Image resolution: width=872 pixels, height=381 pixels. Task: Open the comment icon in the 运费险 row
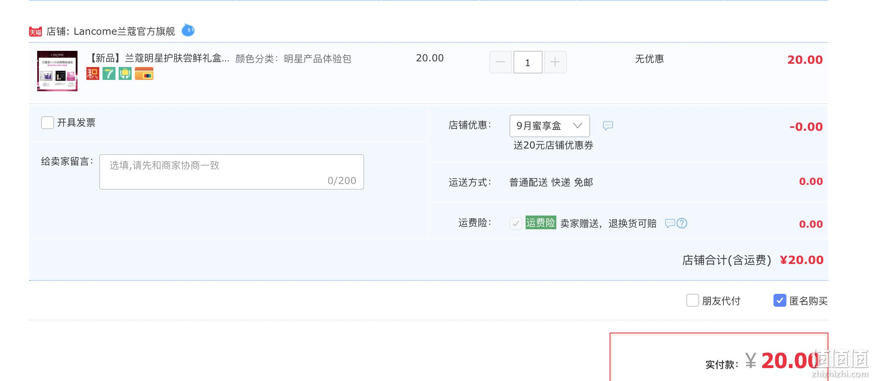click(x=670, y=223)
